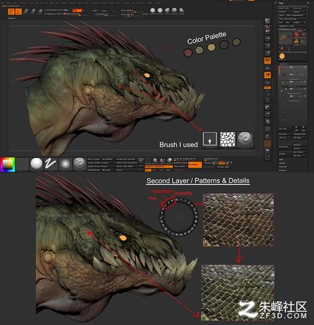Expand the Merge subpalette section

tap(282, 163)
